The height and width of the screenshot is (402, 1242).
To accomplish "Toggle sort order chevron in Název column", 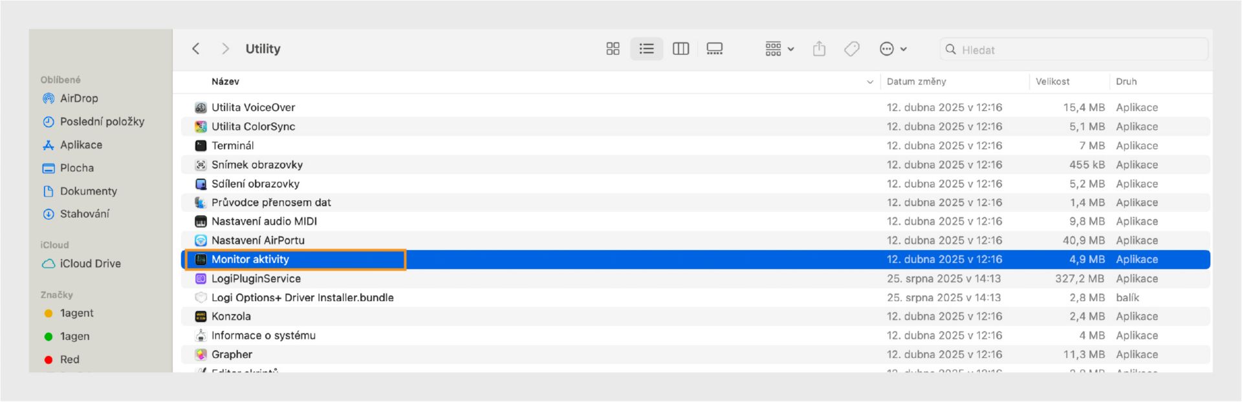I will coord(869,82).
